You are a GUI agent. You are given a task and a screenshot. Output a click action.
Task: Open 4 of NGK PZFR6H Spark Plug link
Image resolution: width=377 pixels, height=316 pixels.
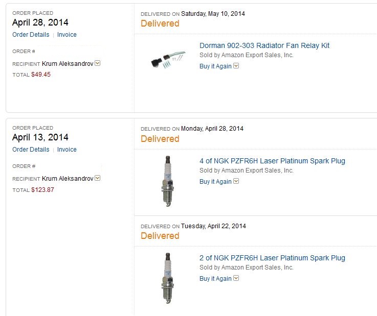point(272,161)
